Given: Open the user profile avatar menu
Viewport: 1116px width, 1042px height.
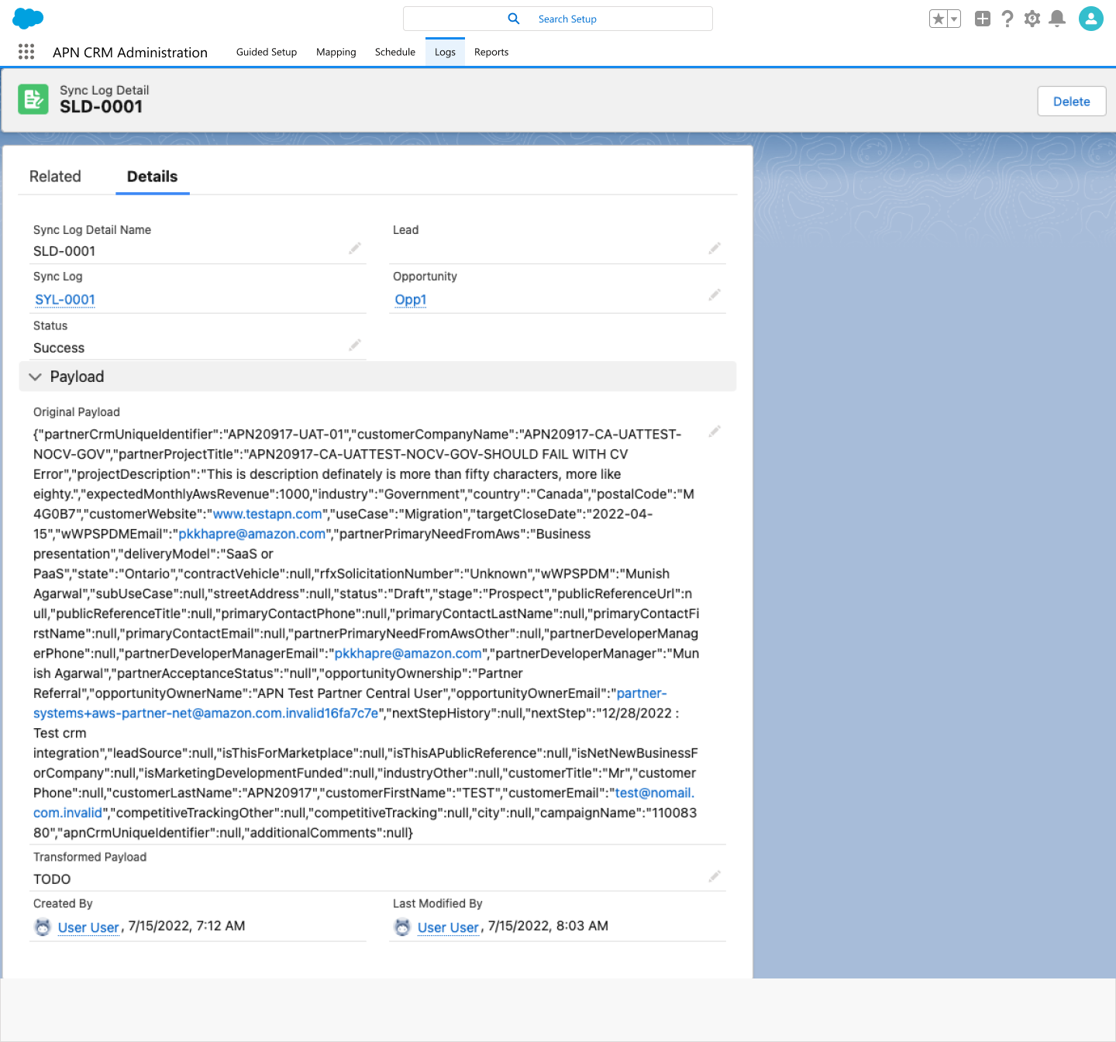Looking at the screenshot, I should coord(1091,19).
